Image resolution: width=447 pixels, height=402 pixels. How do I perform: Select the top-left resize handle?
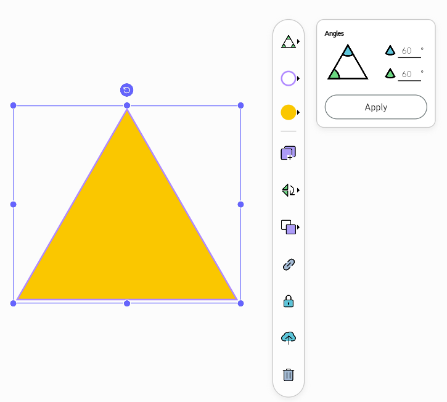tap(13, 105)
